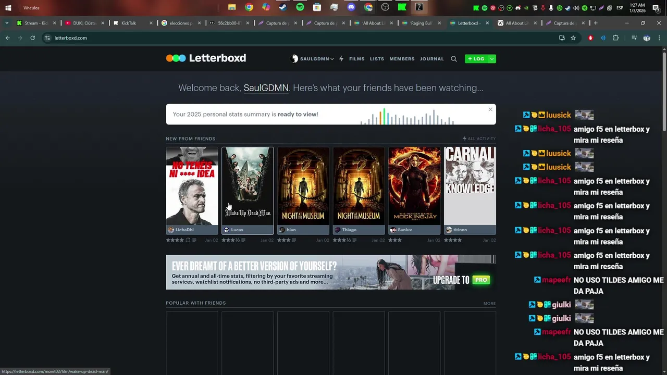Launch Steam from the taskbar
Screen dimensions: 667x375
[x=282, y=7]
